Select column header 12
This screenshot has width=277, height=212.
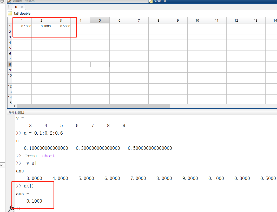point(236,20)
